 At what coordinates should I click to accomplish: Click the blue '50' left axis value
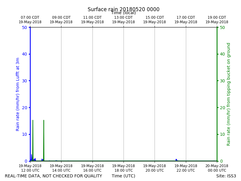pos(24,27)
